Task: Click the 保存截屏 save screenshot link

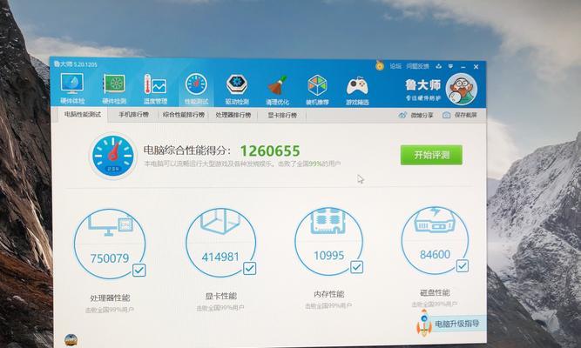Action: [466, 115]
